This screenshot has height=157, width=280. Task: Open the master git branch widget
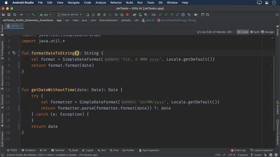[x=256, y=155]
